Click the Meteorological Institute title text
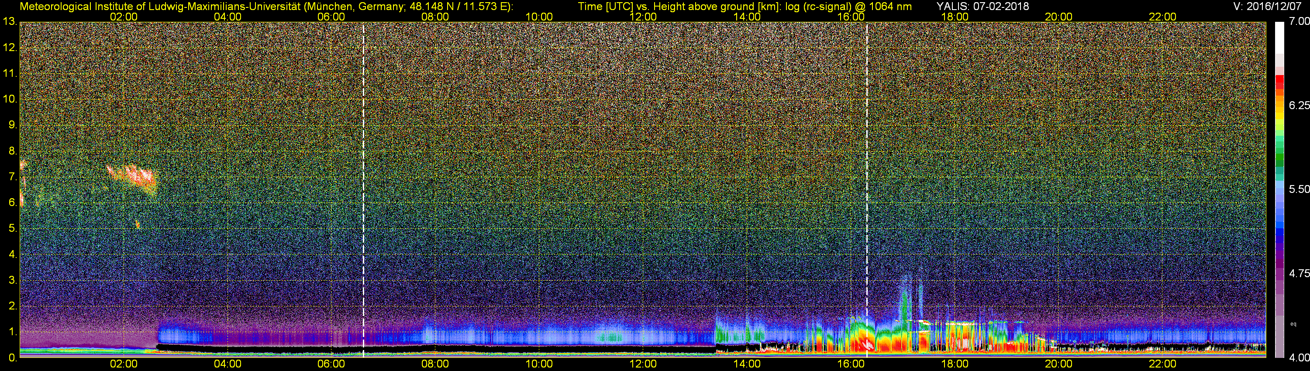 266,7
